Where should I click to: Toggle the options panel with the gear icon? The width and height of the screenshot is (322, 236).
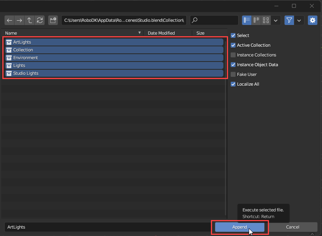coord(312,20)
